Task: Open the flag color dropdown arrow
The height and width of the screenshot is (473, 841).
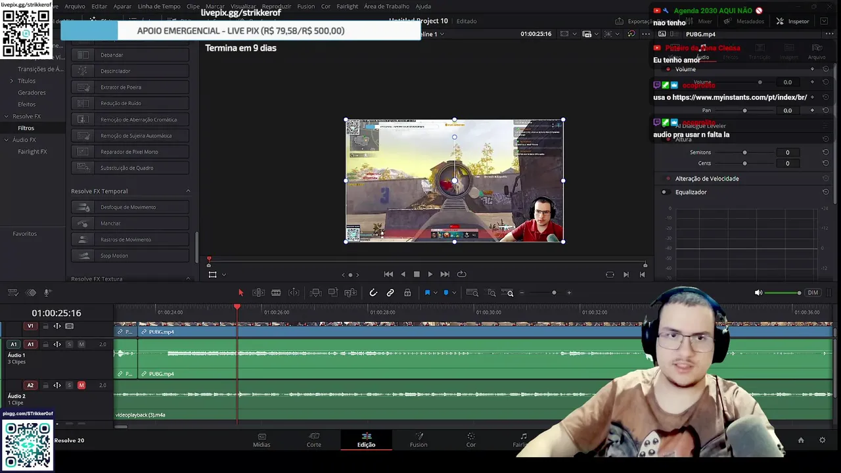Action: click(434, 293)
